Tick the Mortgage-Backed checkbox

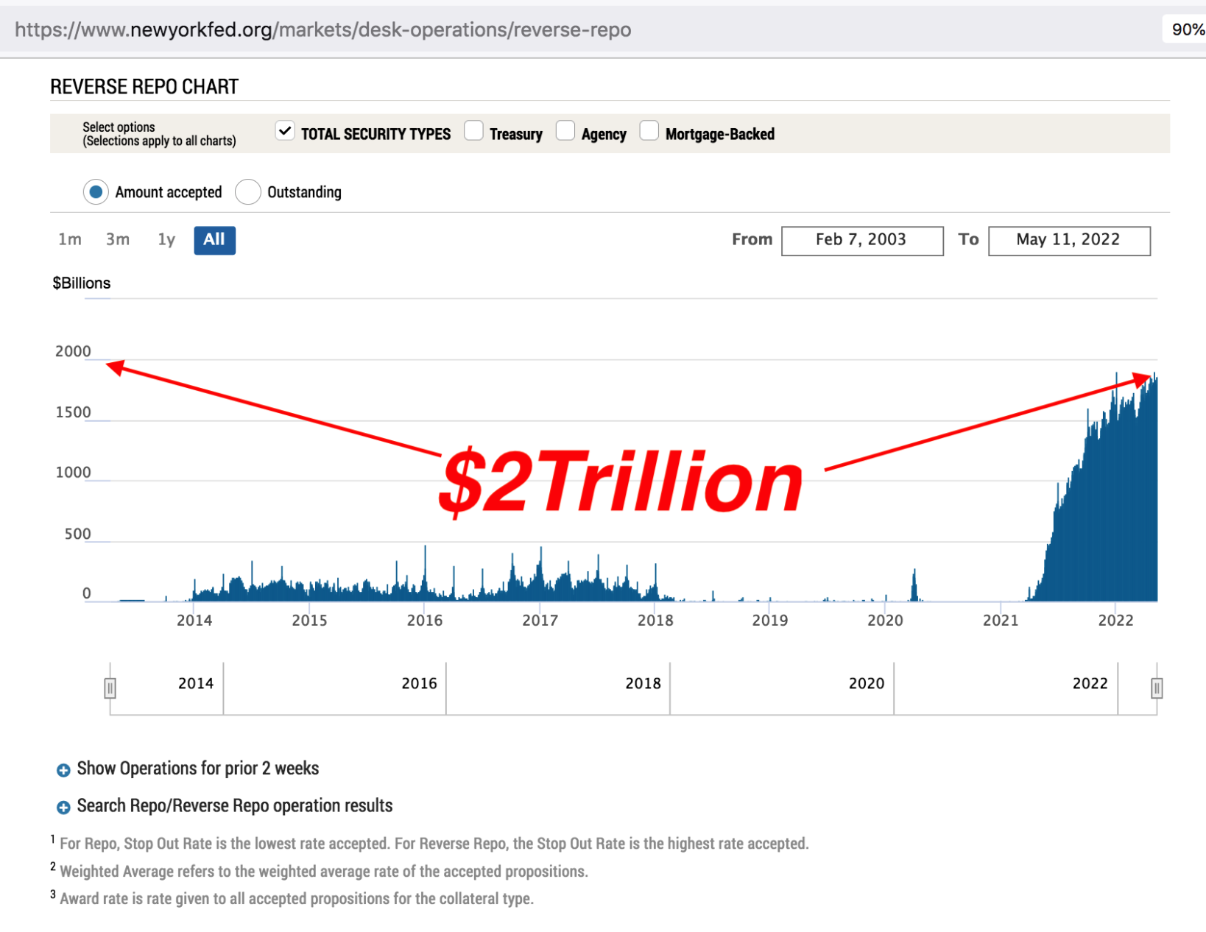pos(649,132)
